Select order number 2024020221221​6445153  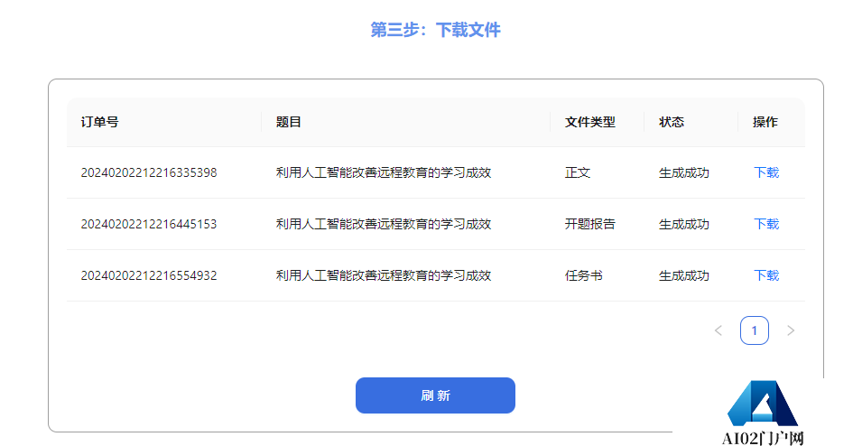[149, 224]
